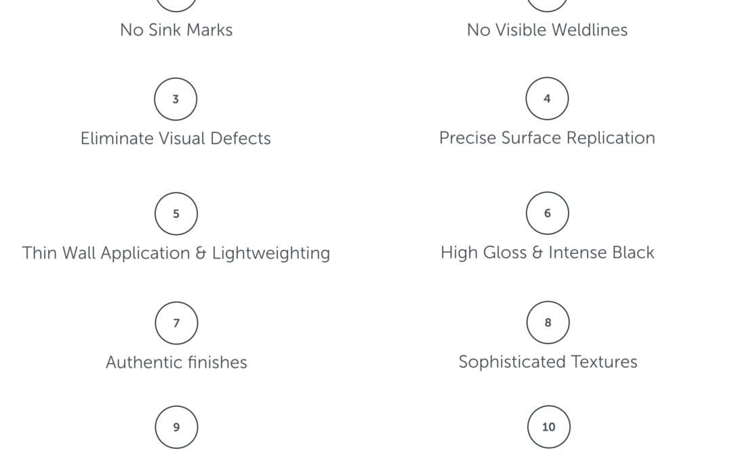Click the circled number 7 icon
This screenshot has height=457, width=732.
[x=176, y=323]
